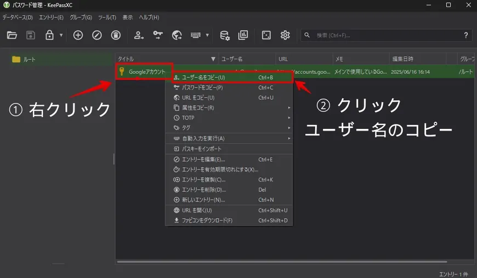Click the メインで使用しているGo... notes cell
Viewport: 477px width, 278px height.
pyautogui.click(x=360, y=72)
